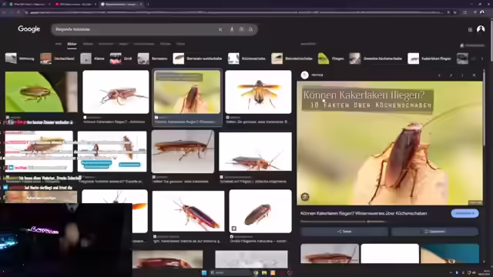
Task: Filter by Deutschland chip
Action: 58,58
